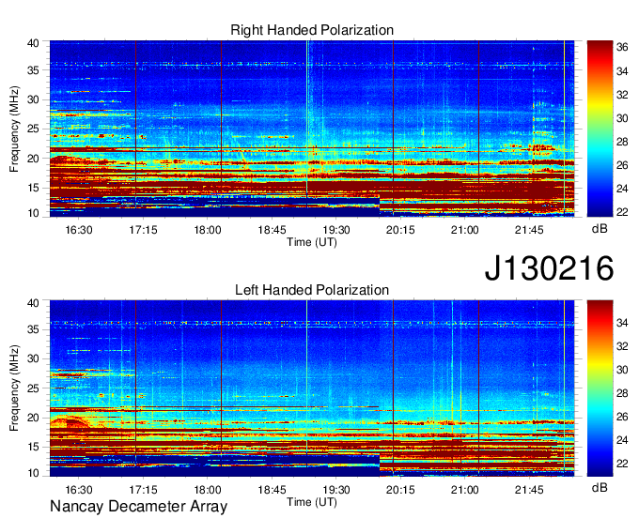Click the dB unit label under lower colorbar
The height and width of the screenshot is (518, 639).
tap(600, 487)
